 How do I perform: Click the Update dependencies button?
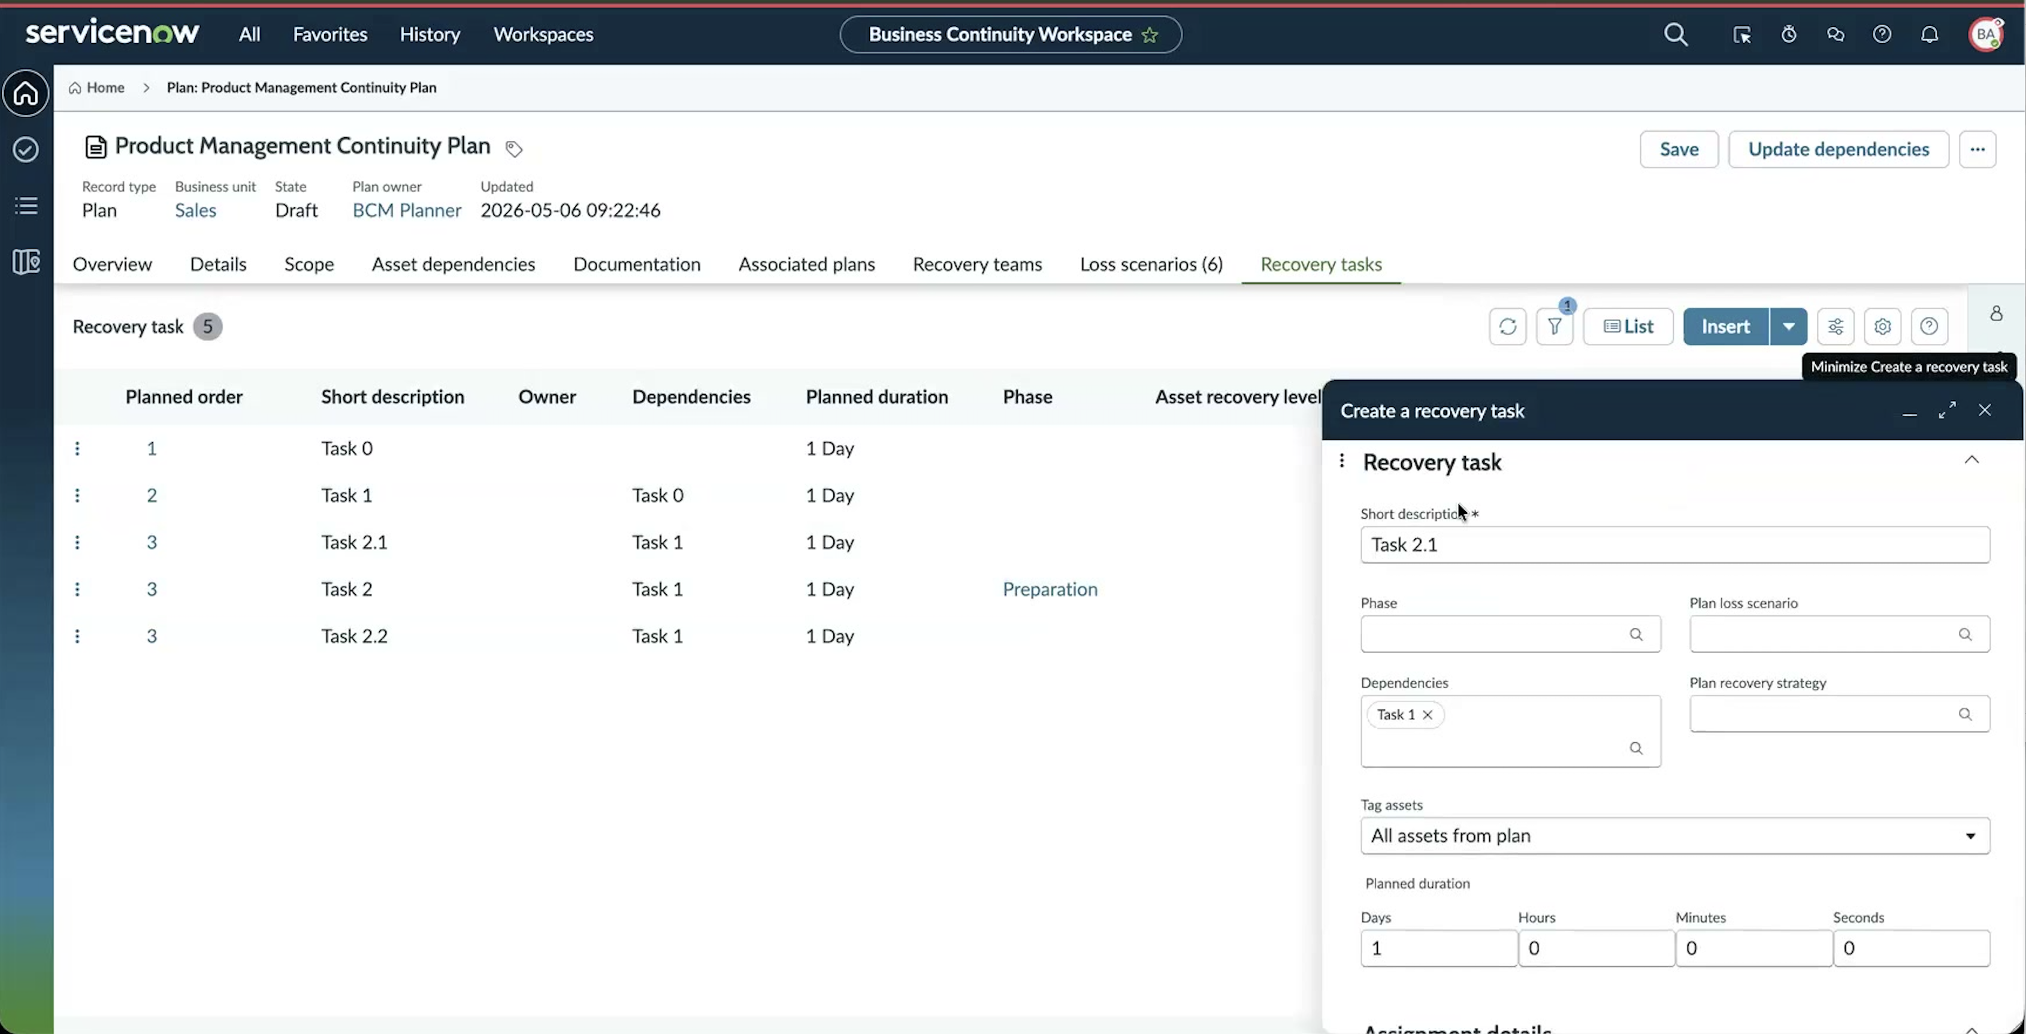coord(1838,149)
